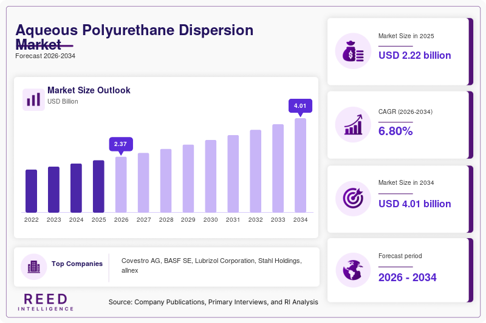This screenshot has height=323, width=486.
Task: Click the '2034' axis label
Action: coord(300,220)
